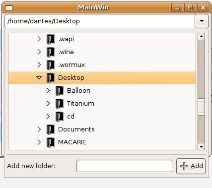Click the cd folder icon
Viewport: 212px width, 188px height.
[x=60, y=117]
